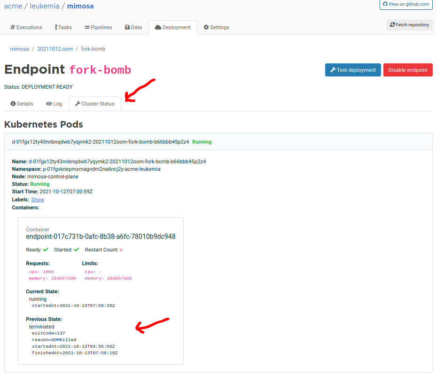The image size is (436, 374).
Task: Switch to the Pipelines tab
Action: pyautogui.click(x=98, y=27)
